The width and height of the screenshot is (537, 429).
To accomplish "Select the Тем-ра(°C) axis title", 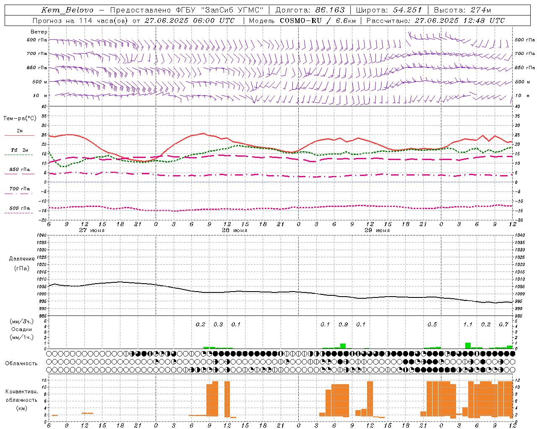I will tap(20, 119).
